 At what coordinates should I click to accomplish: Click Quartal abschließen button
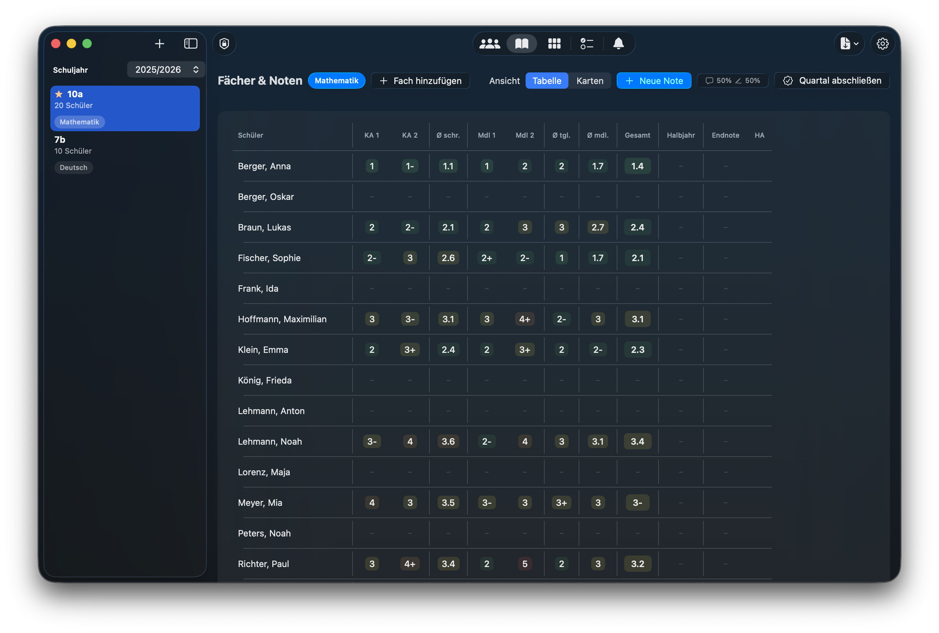pos(832,81)
